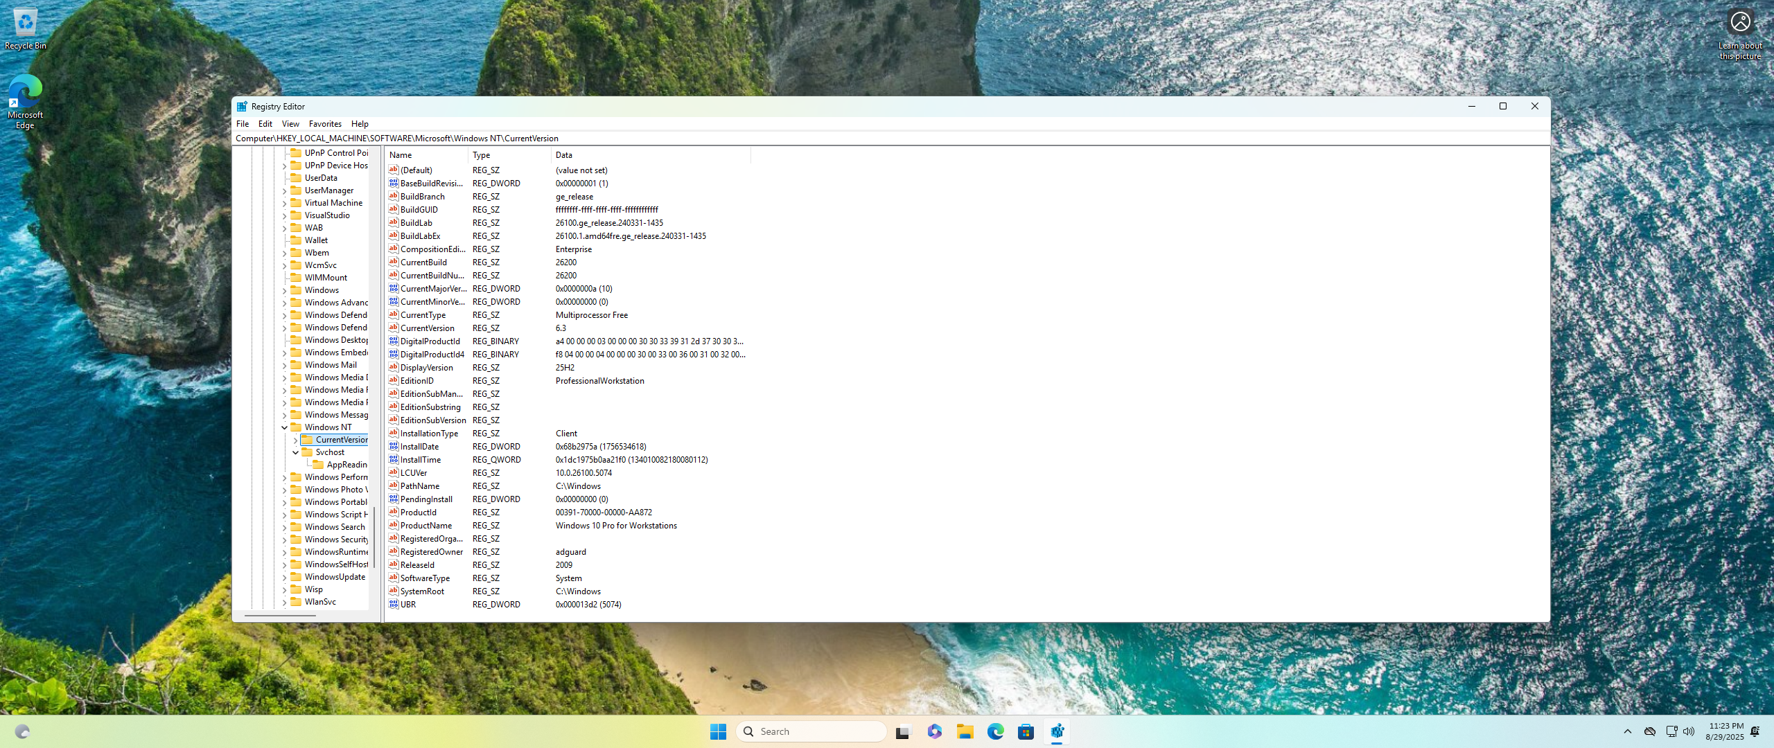
Task: Click the (Default) string value icon
Action: coord(394,170)
